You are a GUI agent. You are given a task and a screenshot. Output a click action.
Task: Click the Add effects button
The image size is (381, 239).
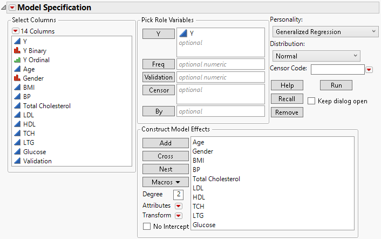click(x=166, y=143)
